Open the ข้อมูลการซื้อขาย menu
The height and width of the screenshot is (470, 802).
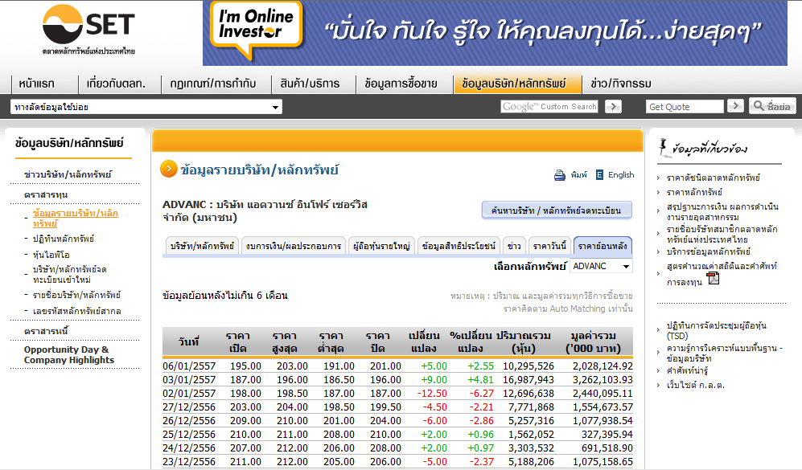pyautogui.click(x=401, y=84)
